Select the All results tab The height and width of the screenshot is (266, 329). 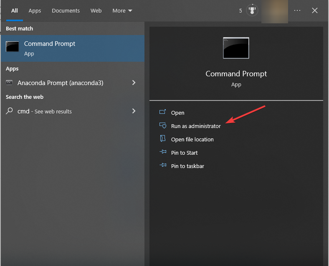point(15,10)
